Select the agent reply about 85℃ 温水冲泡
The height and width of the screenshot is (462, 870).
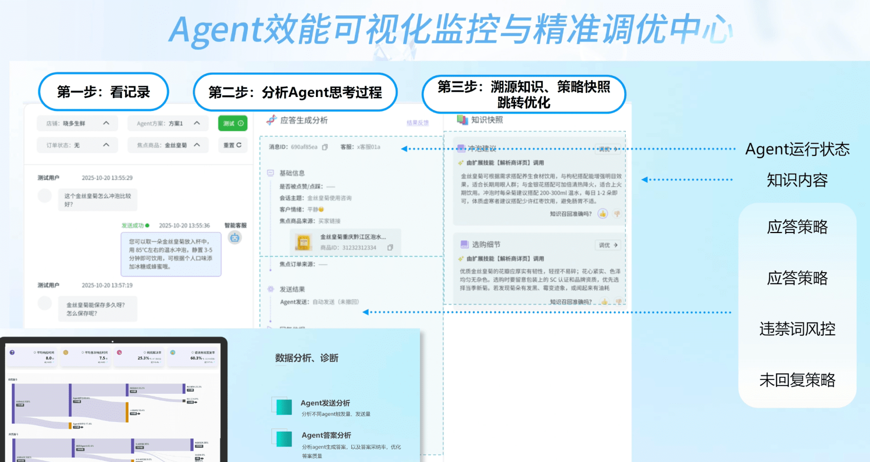pyautogui.click(x=171, y=254)
